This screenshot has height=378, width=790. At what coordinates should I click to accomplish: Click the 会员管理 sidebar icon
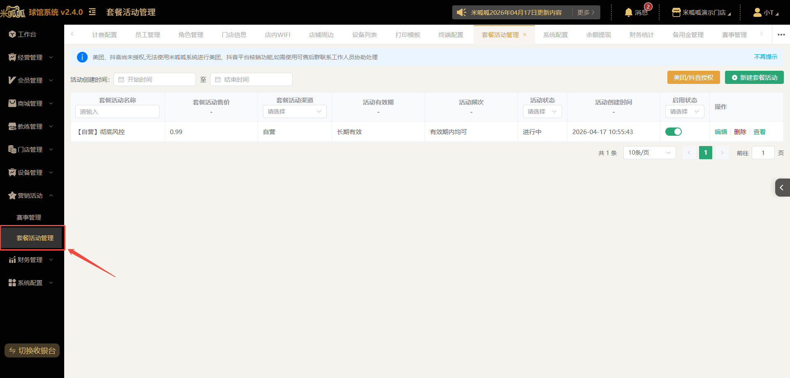point(12,80)
